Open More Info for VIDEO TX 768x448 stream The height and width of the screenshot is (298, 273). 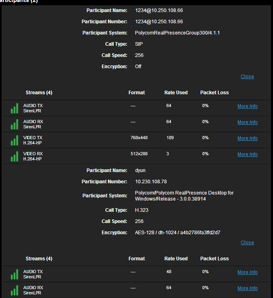(x=248, y=138)
